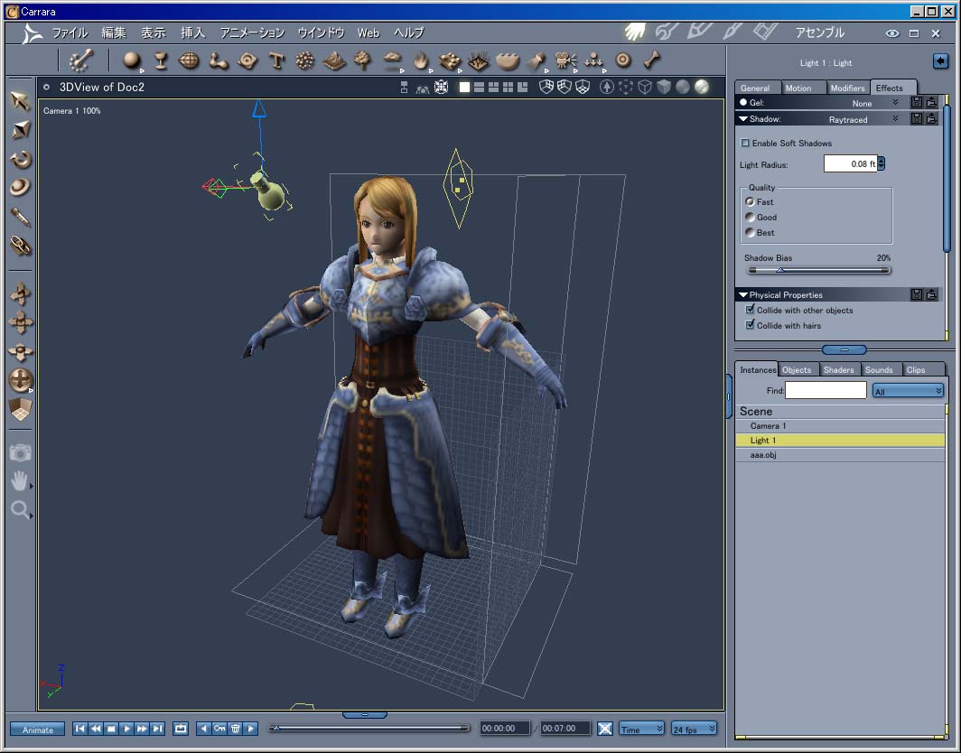Toggle properties visibility eye icon
The image size is (961, 753).
pyautogui.click(x=892, y=33)
